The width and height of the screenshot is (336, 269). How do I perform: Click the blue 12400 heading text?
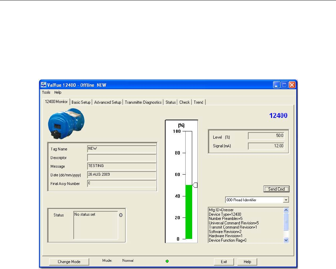pyautogui.click(x=278, y=115)
